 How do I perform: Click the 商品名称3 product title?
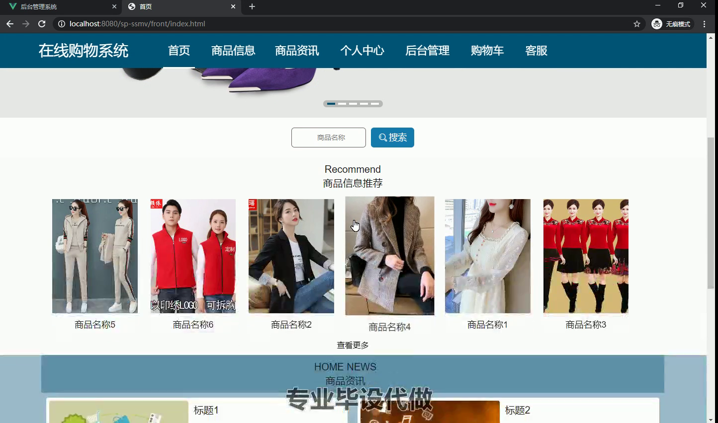pos(586,325)
